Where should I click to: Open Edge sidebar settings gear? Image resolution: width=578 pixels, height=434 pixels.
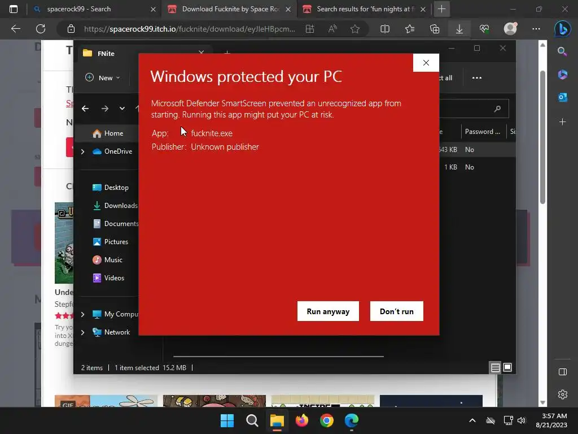(x=563, y=394)
